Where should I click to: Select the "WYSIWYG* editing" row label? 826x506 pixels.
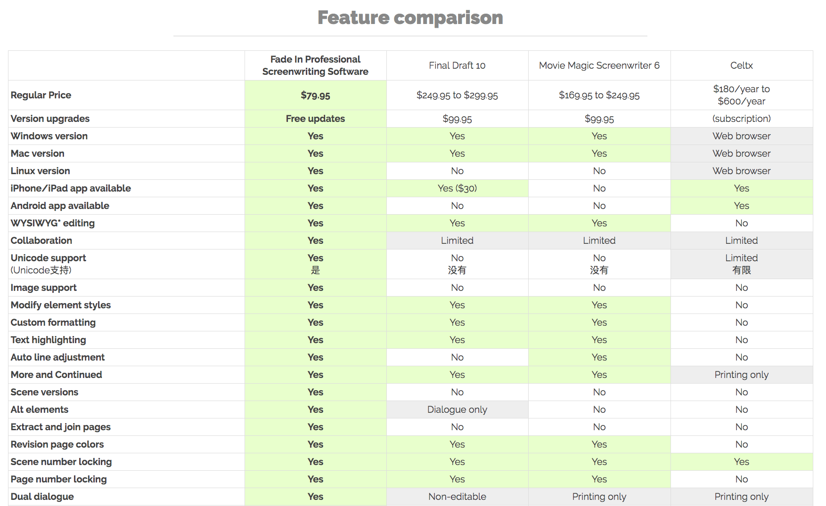tap(53, 223)
